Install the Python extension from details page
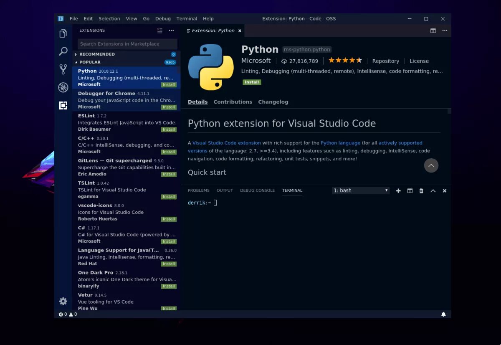The width and height of the screenshot is (501, 345). 252,82
